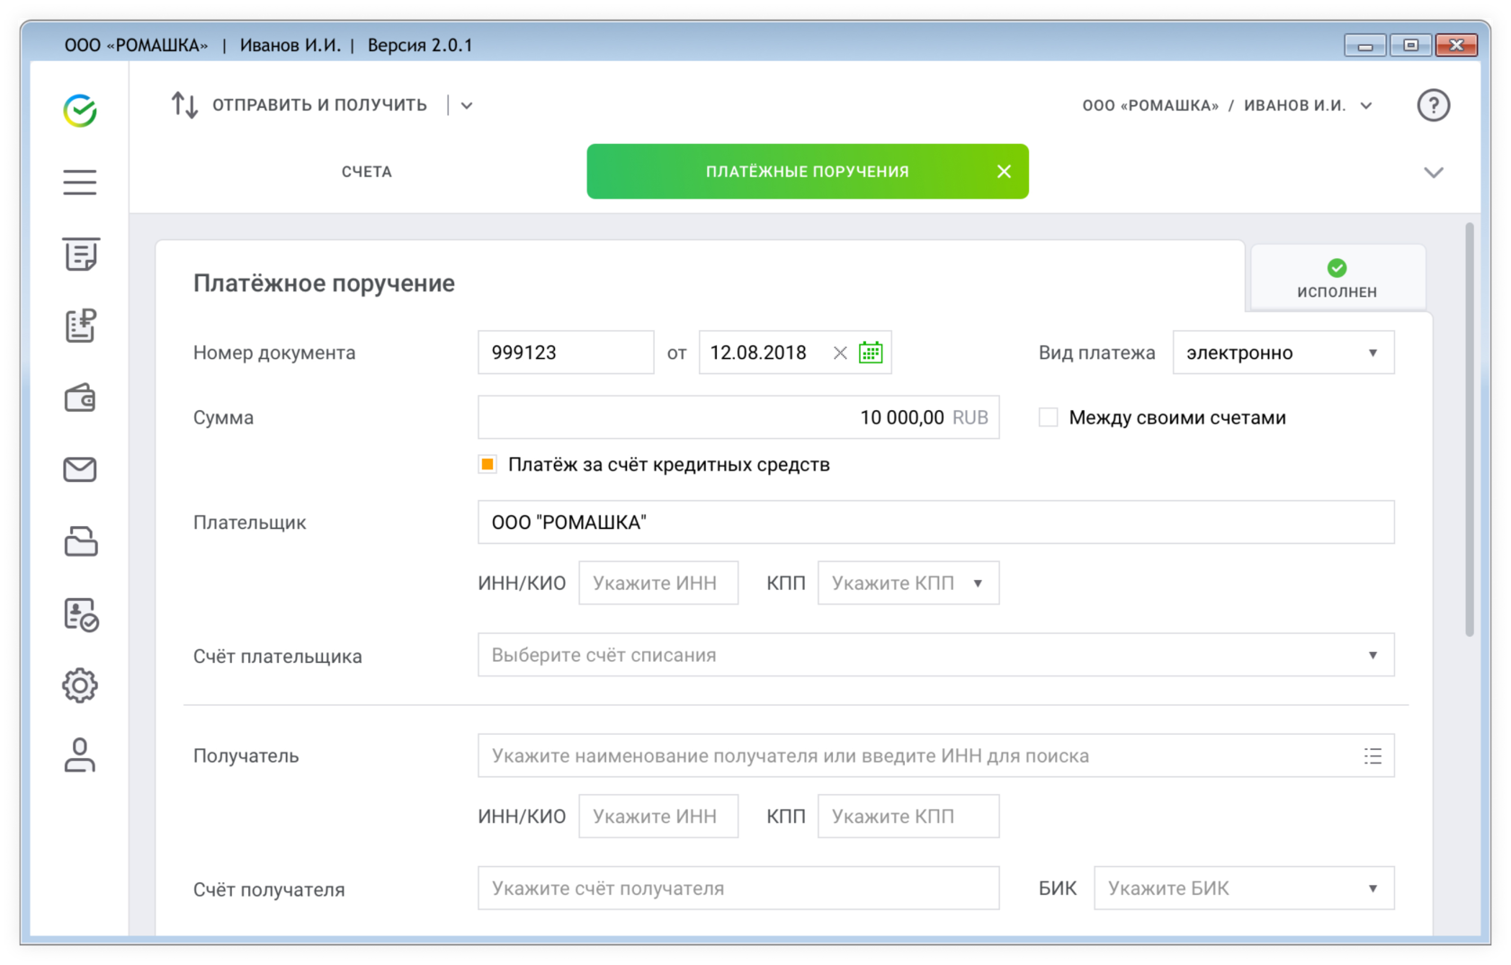
Task: Expand the 'Вид платежа' dropdown
Action: click(1283, 353)
